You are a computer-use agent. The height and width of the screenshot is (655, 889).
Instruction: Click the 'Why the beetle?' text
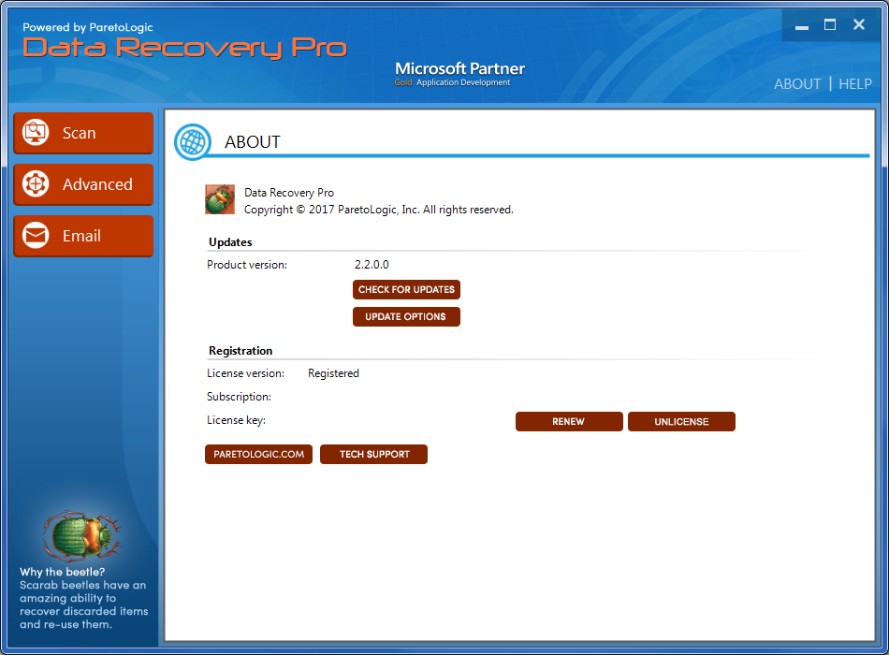(x=63, y=572)
